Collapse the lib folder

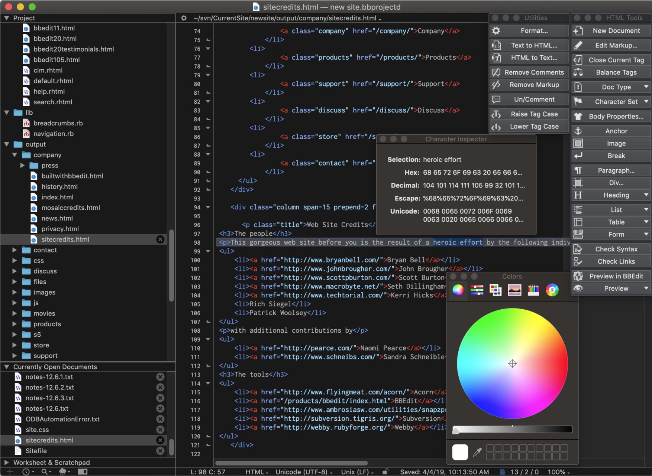click(x=7, y=113)
